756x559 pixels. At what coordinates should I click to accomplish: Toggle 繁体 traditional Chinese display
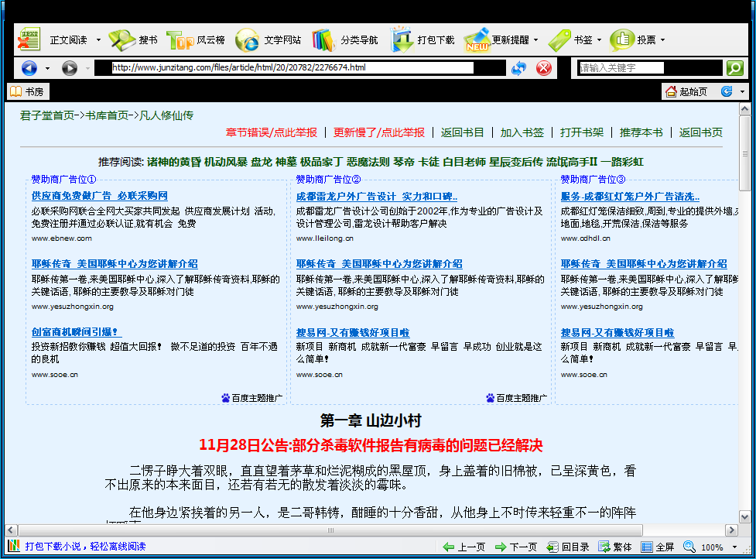(614, 547)
